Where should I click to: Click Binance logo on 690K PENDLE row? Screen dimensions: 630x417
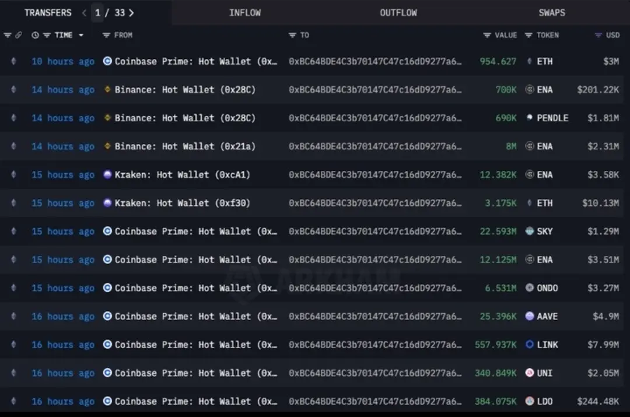point(107,118)
